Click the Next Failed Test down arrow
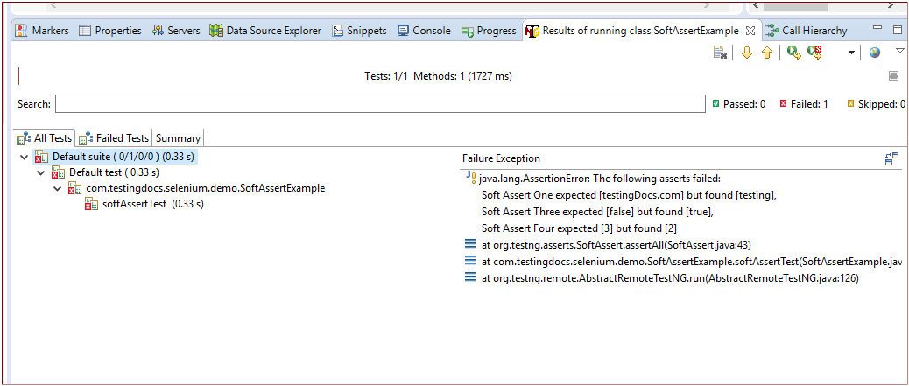This screenshot has width=909, height=386. pos(747,53)
